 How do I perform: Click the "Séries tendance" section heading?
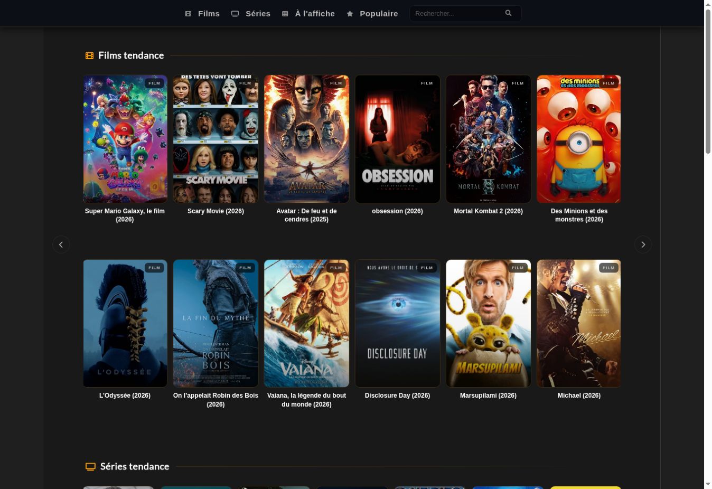coord(135,467)
